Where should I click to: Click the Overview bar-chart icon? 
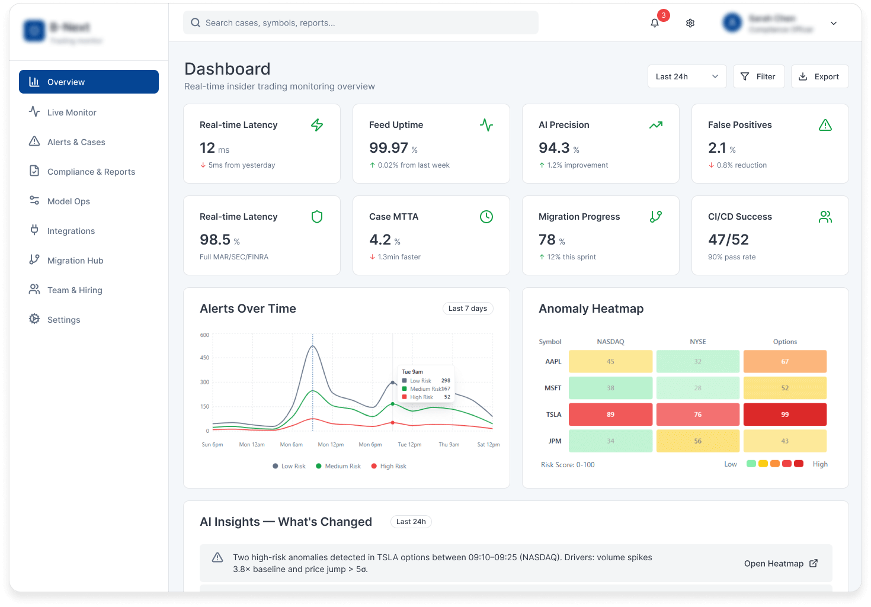[x=34, y=81]
